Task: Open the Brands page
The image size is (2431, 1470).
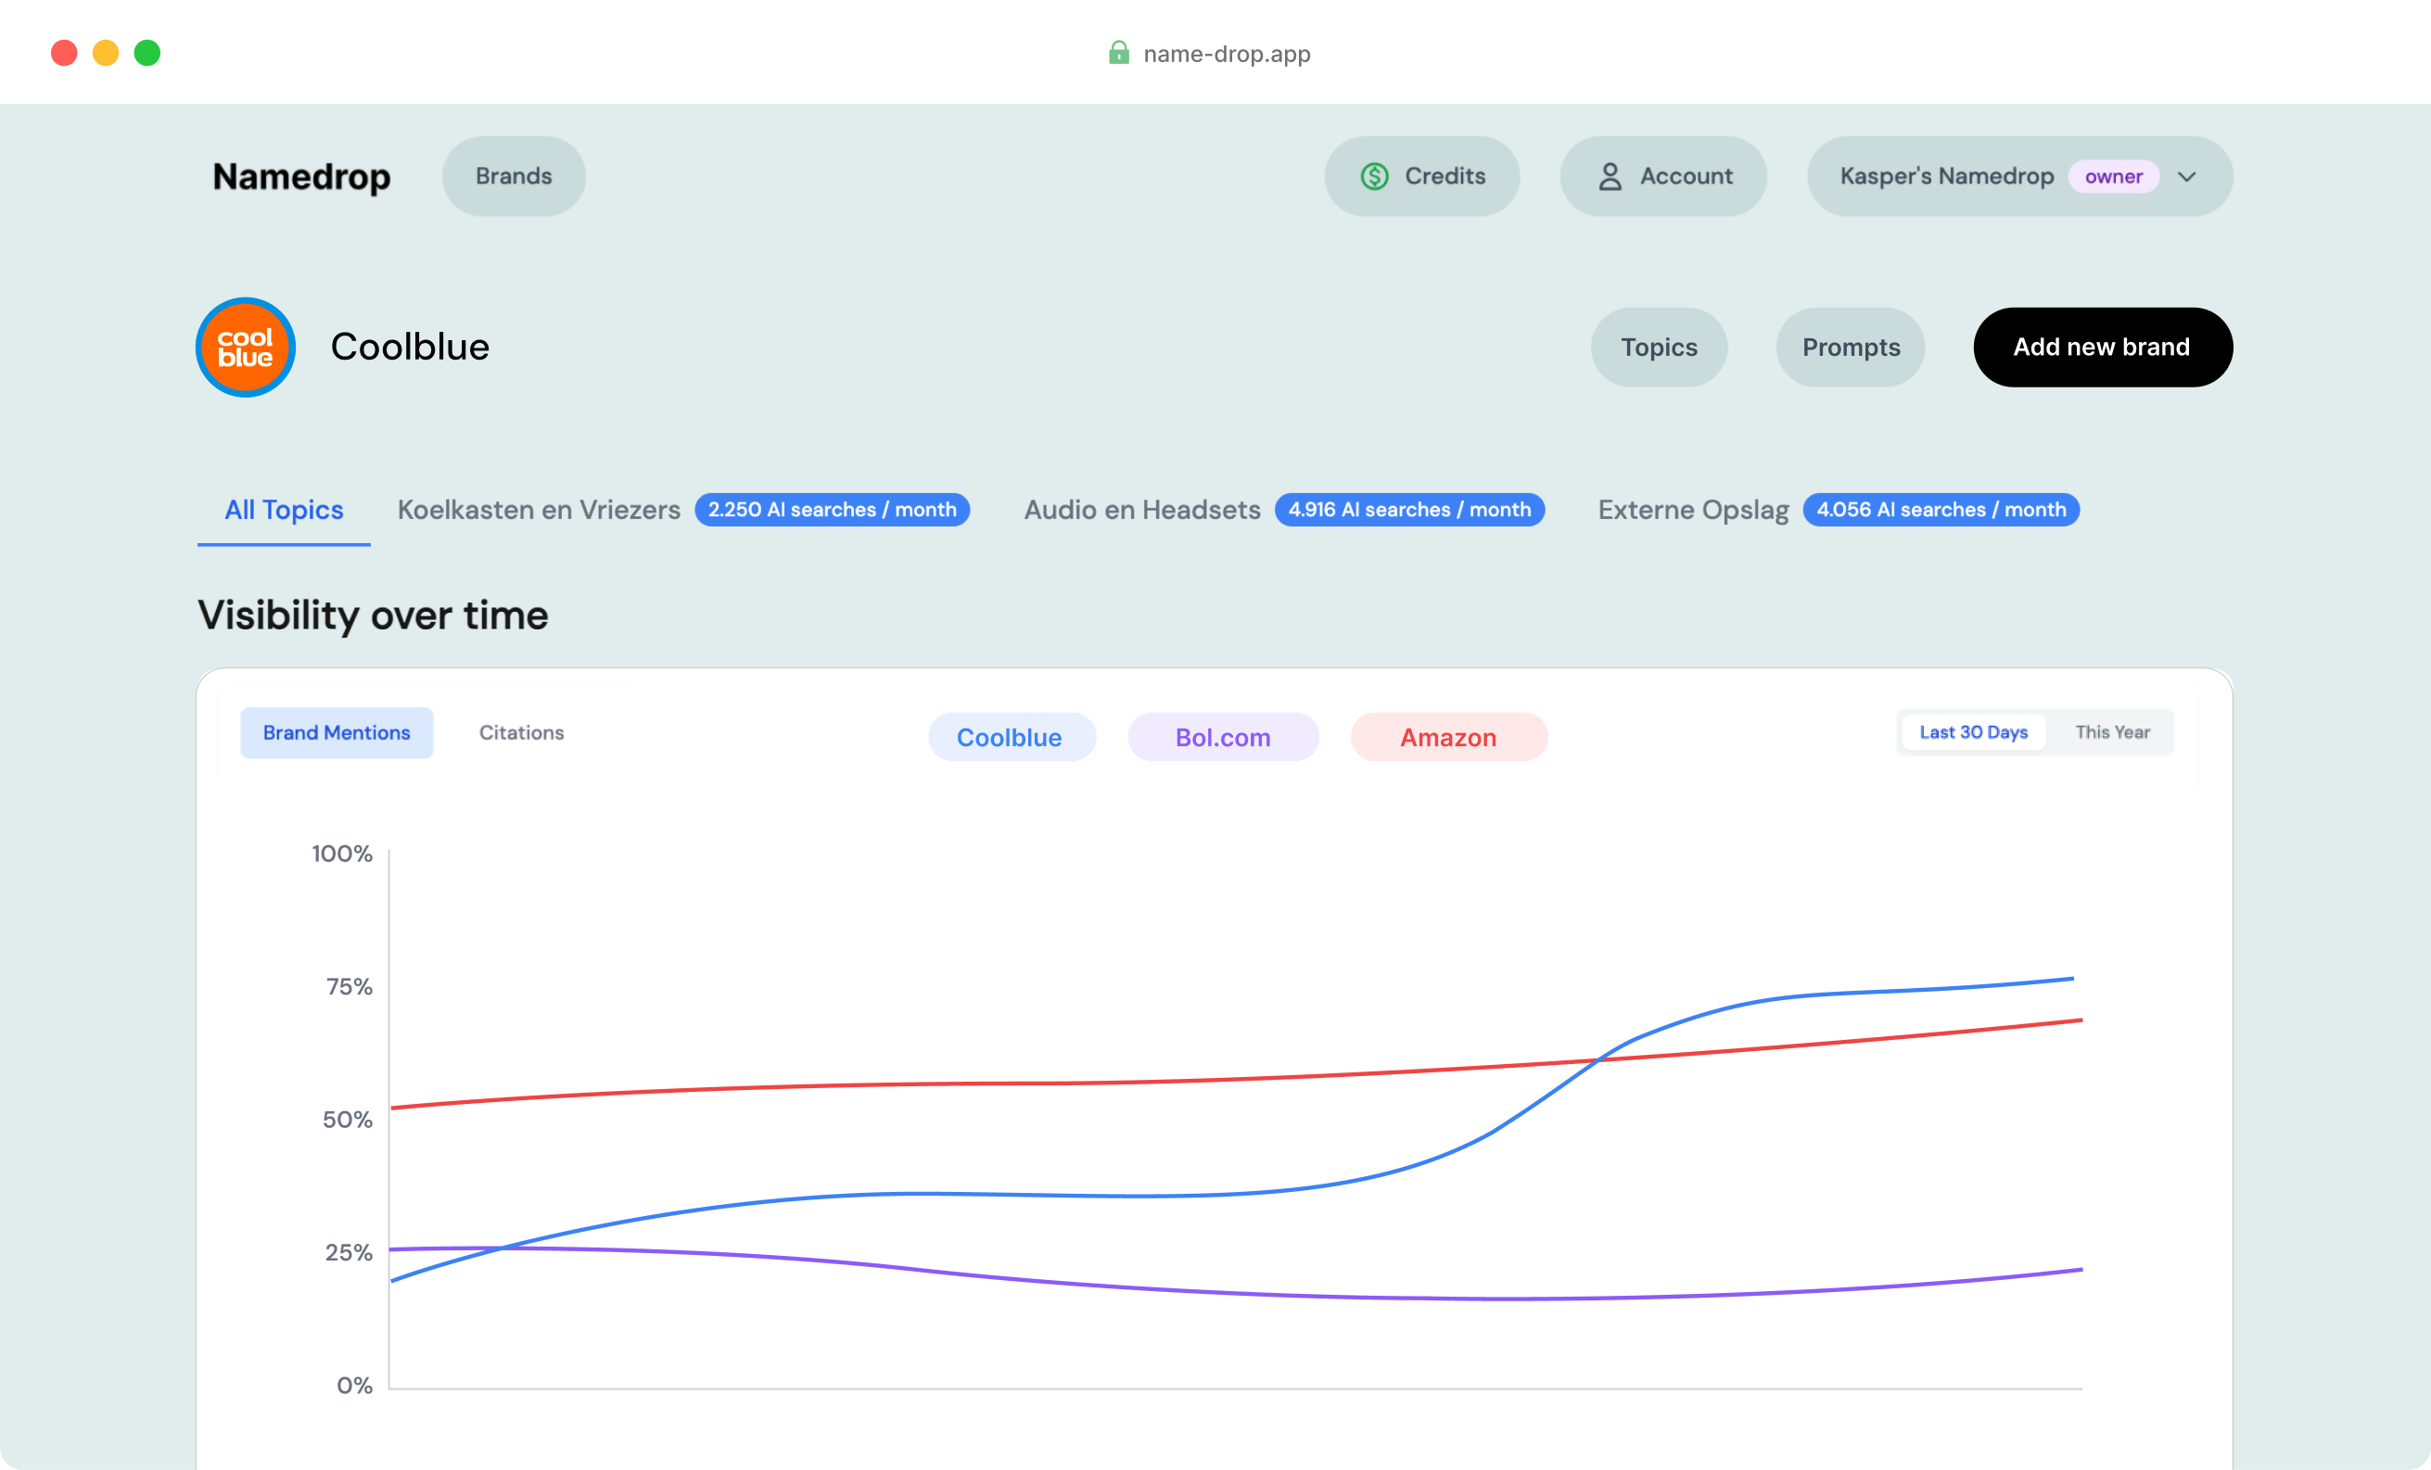Action: pyautogui.click(x=513, y=177)
